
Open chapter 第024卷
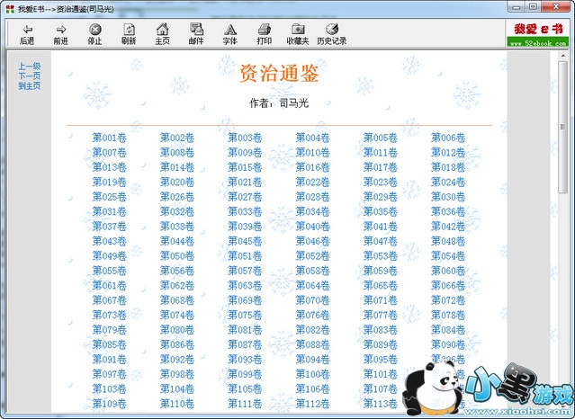(x=448, y=183)
